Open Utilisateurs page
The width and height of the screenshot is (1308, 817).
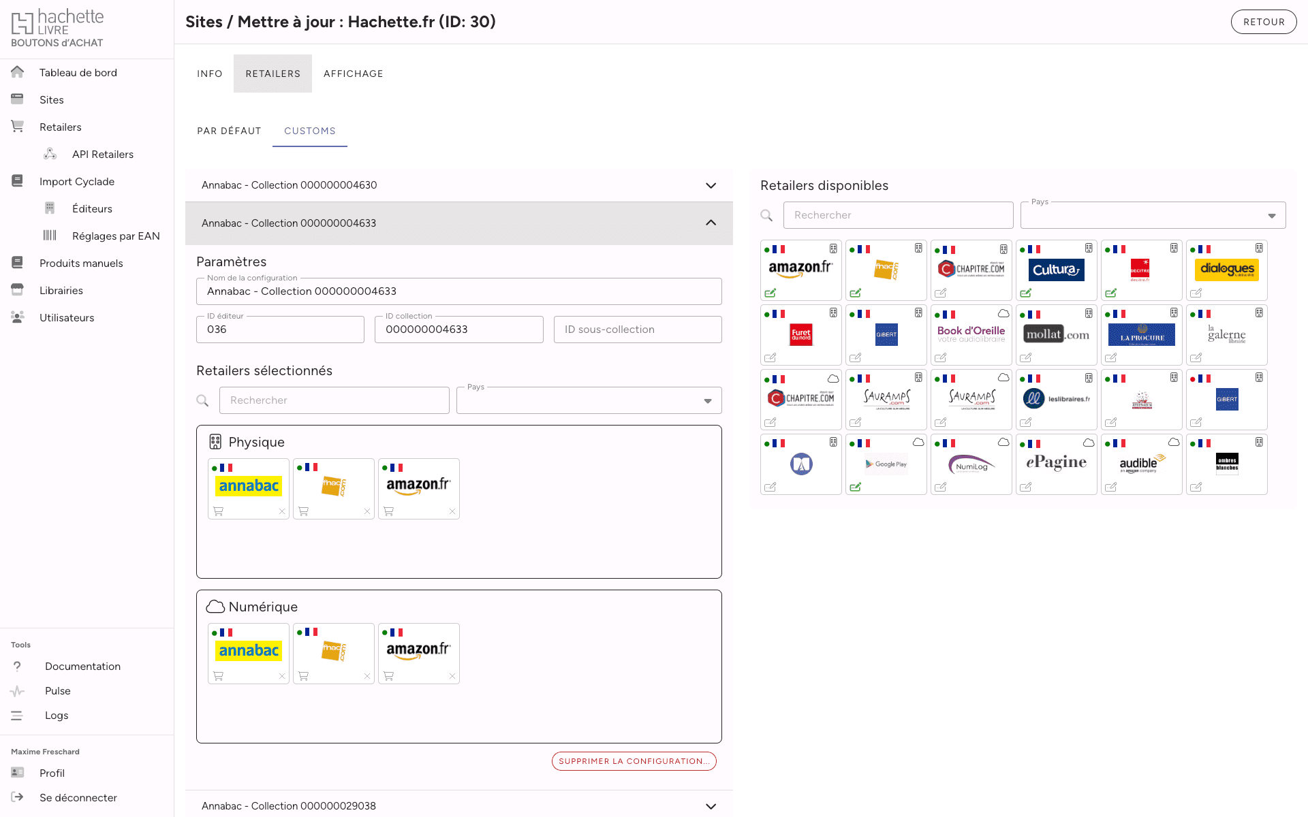click(67, 318)
